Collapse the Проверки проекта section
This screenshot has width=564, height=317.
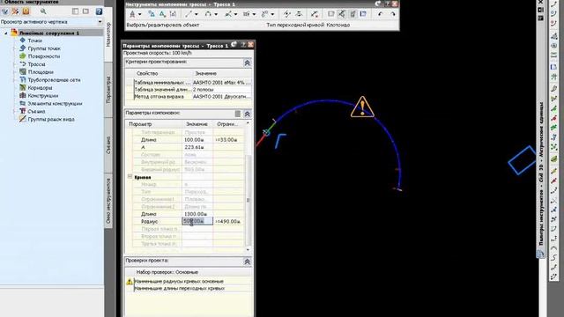click(x=247, y=262)
